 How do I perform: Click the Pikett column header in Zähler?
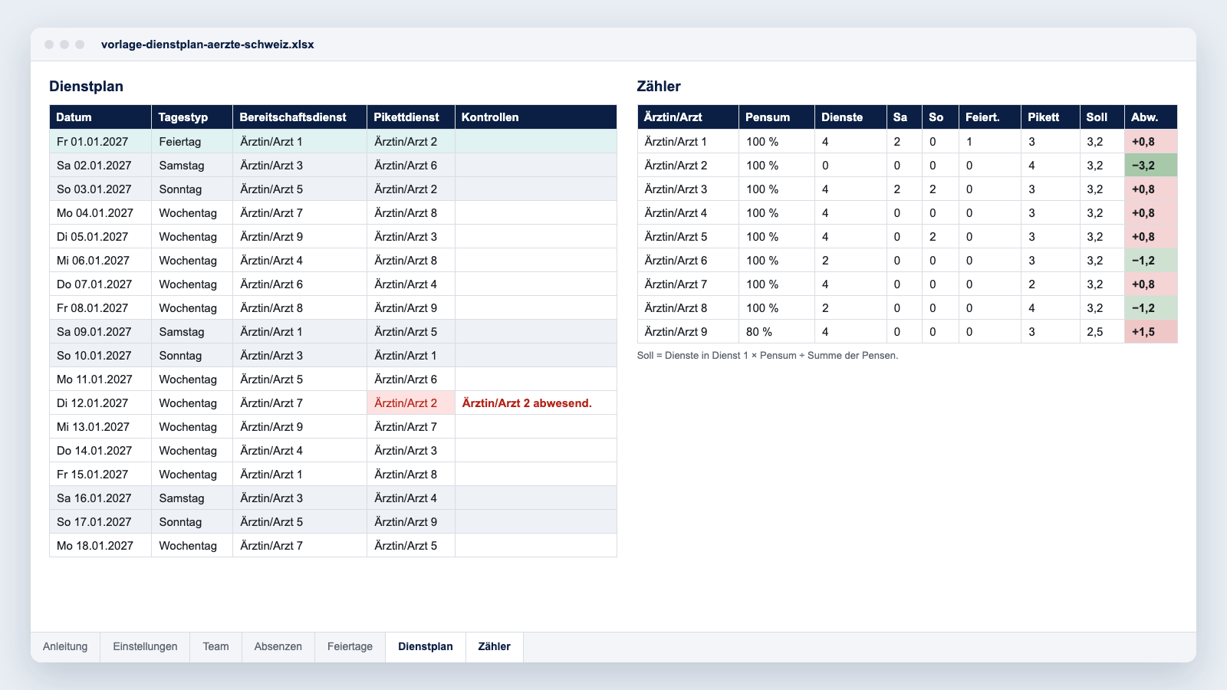click(1051, 117)
